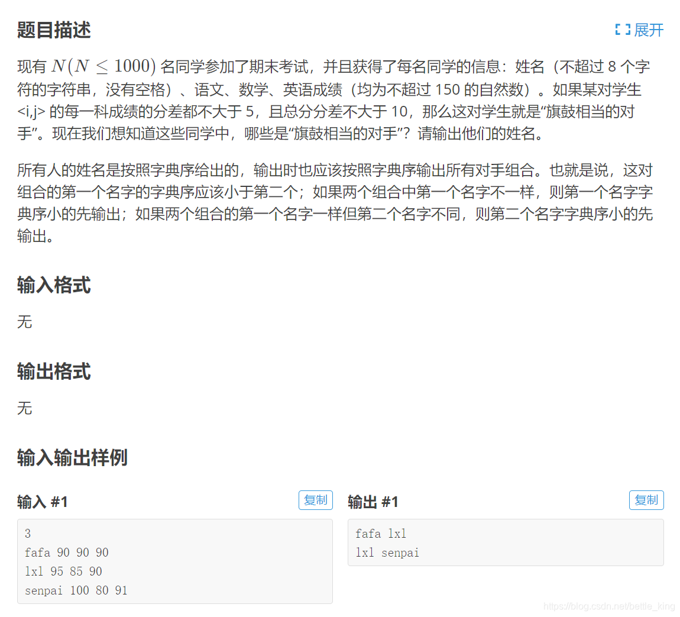Click the 输入格式 section heading

click(x=54, y=286)
